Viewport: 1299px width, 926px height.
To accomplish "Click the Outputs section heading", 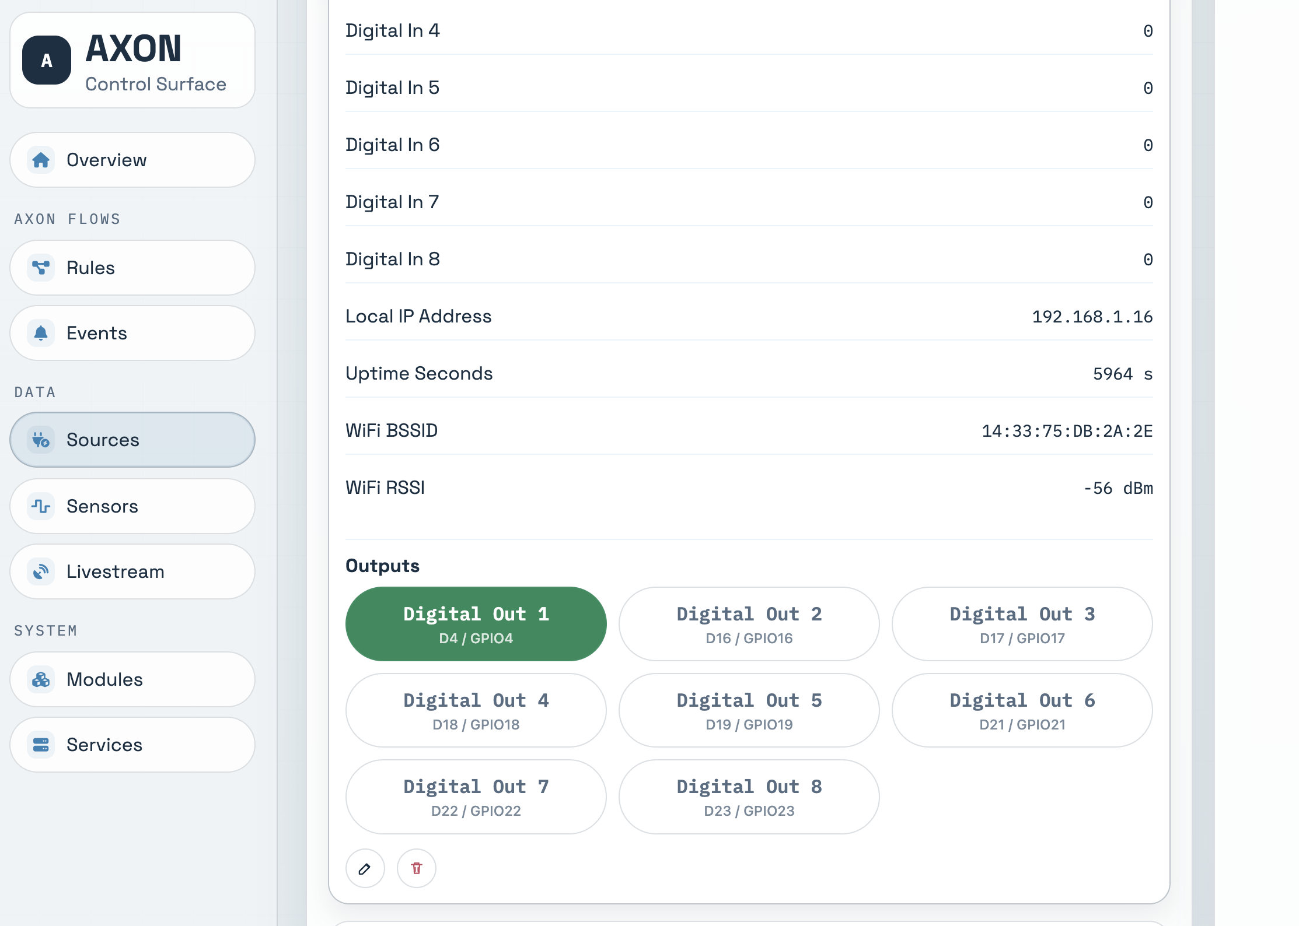I will (x=382, y=566).
